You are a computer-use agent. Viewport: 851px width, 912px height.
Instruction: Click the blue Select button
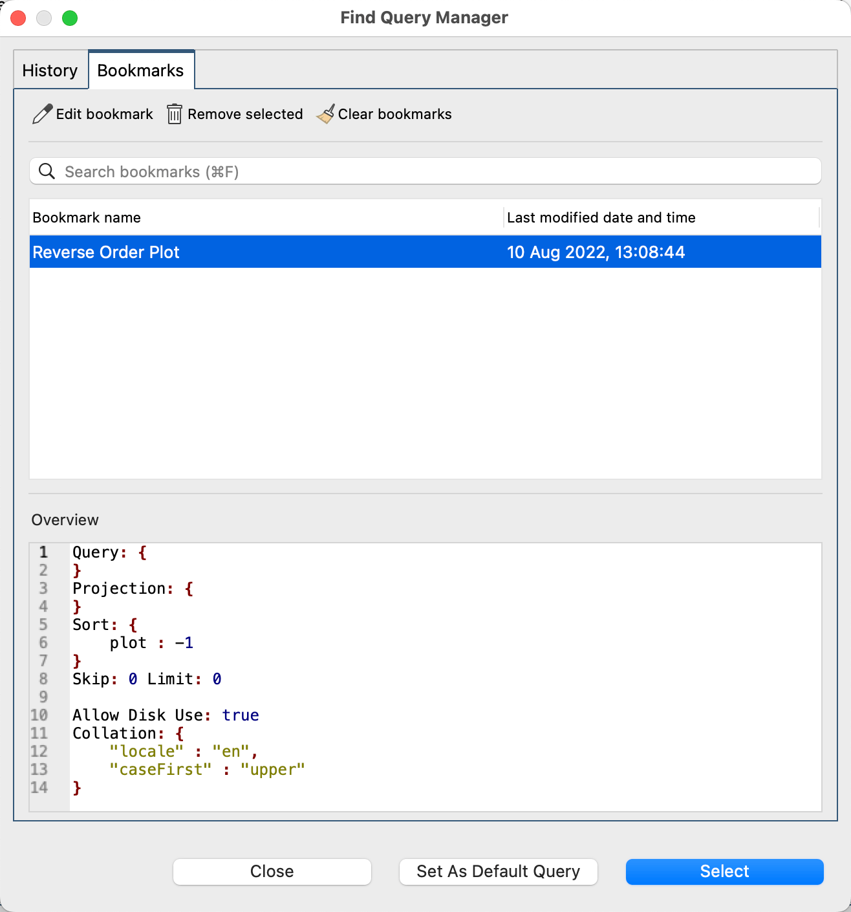click(724, 871)
